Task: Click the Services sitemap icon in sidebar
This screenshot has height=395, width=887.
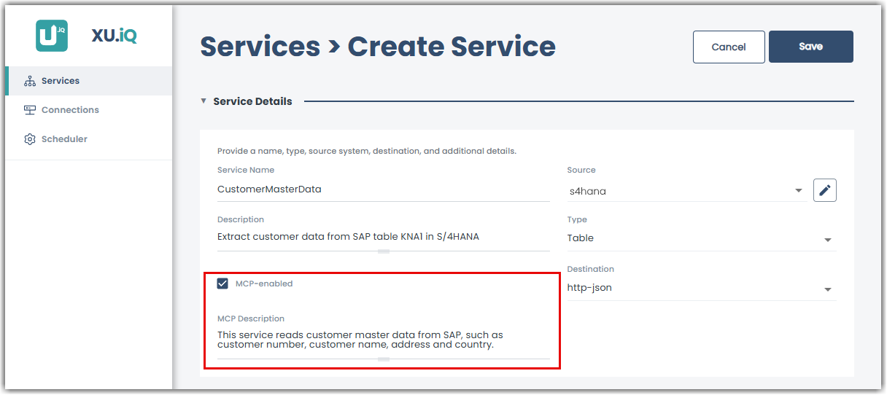Action: (30, 81)
